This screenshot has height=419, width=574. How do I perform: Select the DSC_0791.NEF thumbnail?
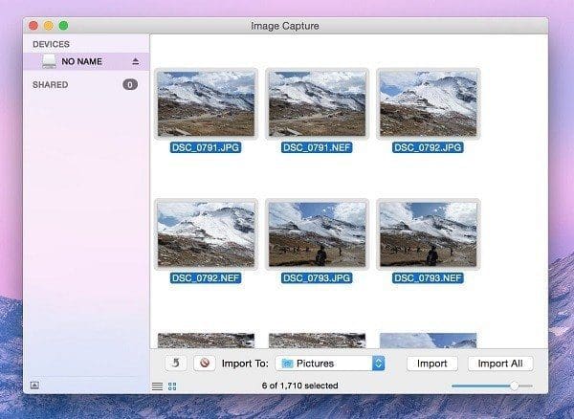pos(317,103)
